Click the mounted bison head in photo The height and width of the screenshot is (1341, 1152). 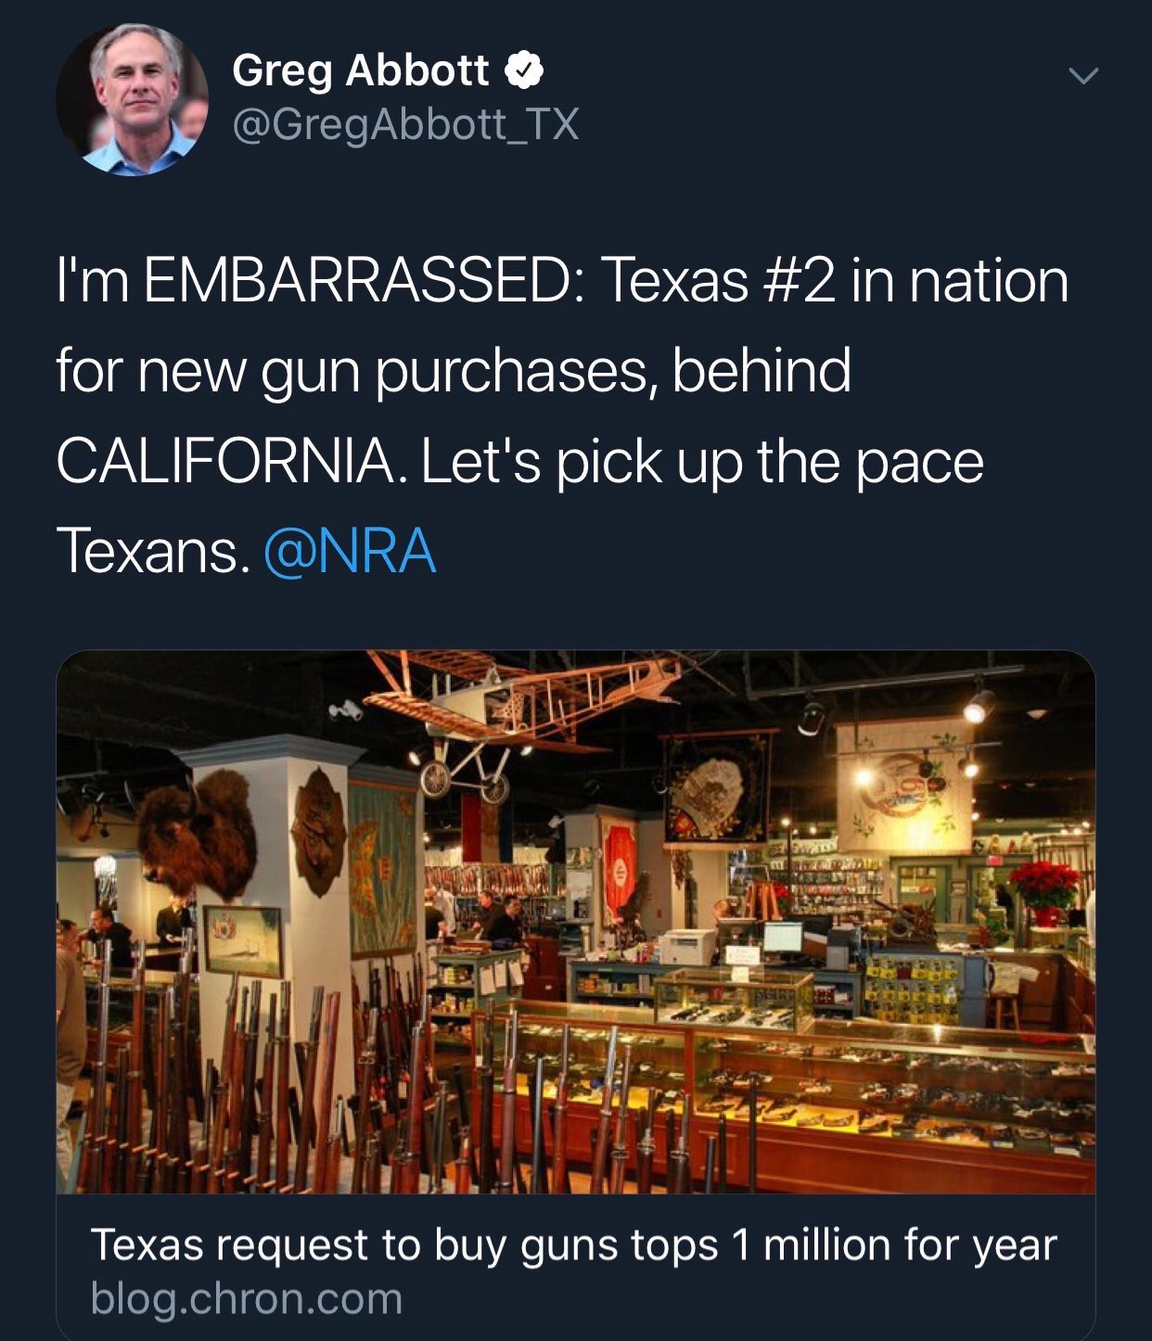[198, 833]
